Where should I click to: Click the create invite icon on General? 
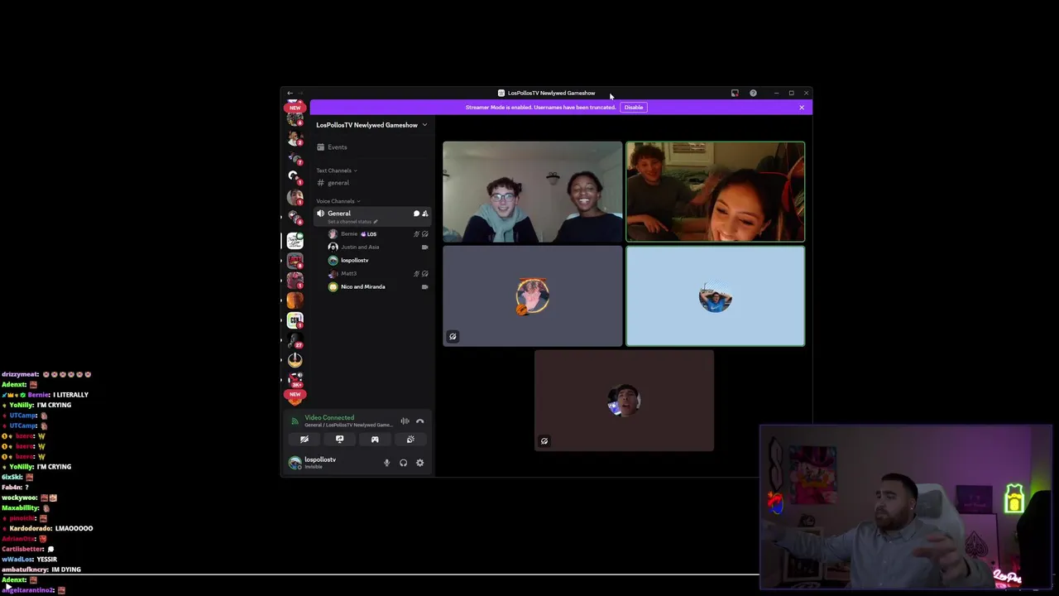(x=425, y=214)
